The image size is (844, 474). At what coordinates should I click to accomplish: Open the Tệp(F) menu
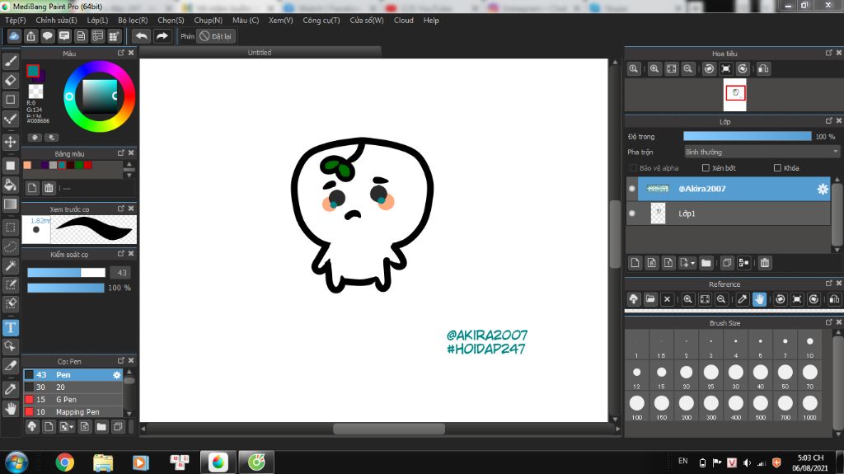[x=16, y=21]
